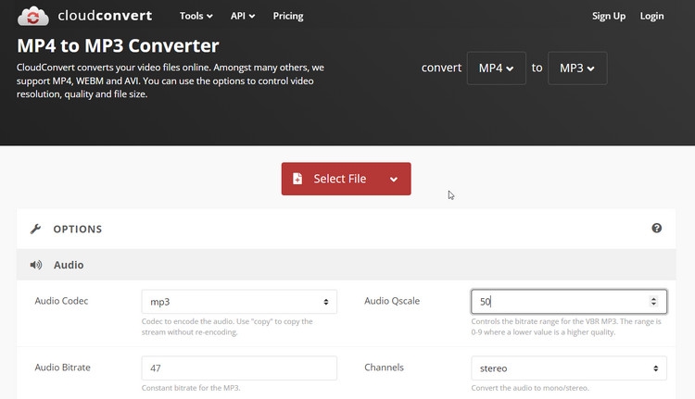The image size is (695, 399).
Task: Click 'Constant bitrate for the MP3.' hint
Action: click(191, 388)
